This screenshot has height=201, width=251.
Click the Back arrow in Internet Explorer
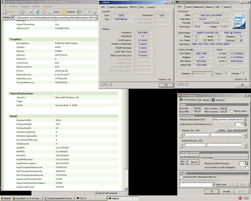(x=5, y=12)
